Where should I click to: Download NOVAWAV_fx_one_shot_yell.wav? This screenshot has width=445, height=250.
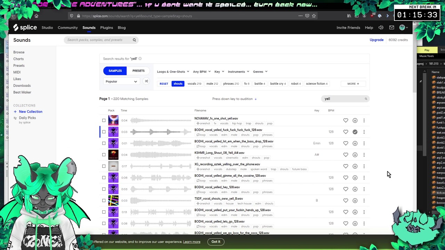click(x=355, y=120)
